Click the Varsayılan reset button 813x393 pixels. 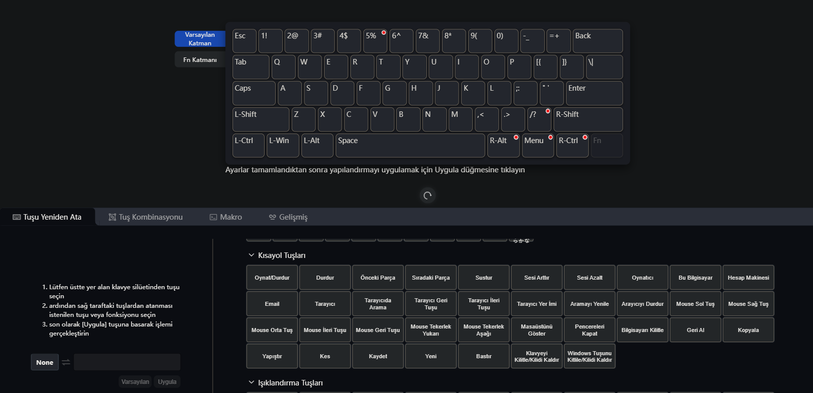coord(135,382)
